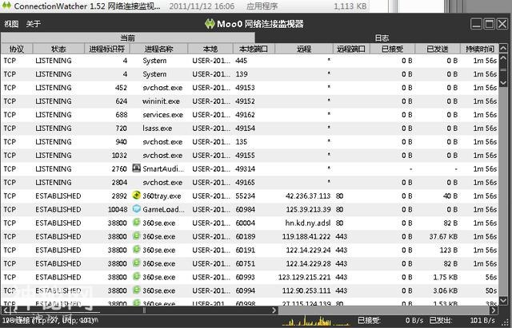The width and height of the screenshot is (512, 328).
Task: Click remote address 122.14.229.28
Action: [x=308, y=263]
